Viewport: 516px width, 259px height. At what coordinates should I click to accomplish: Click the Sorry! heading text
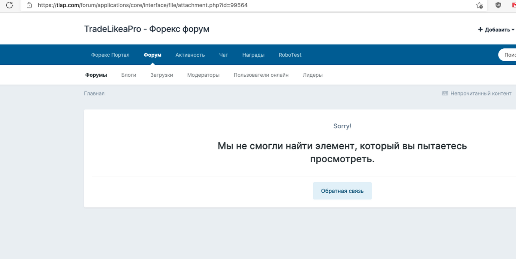coord(342,126)
